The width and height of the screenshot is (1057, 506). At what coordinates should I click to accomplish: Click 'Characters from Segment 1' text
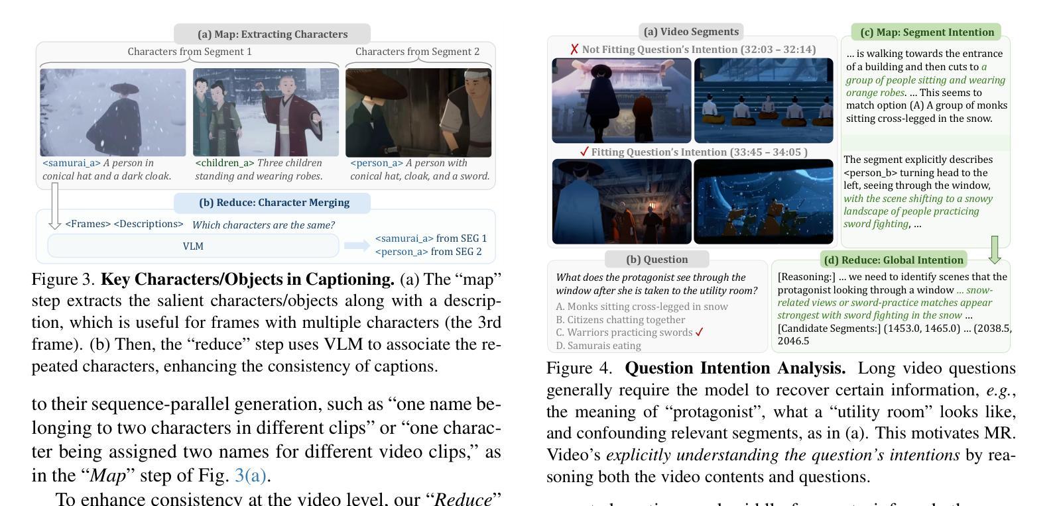point(190,51)
